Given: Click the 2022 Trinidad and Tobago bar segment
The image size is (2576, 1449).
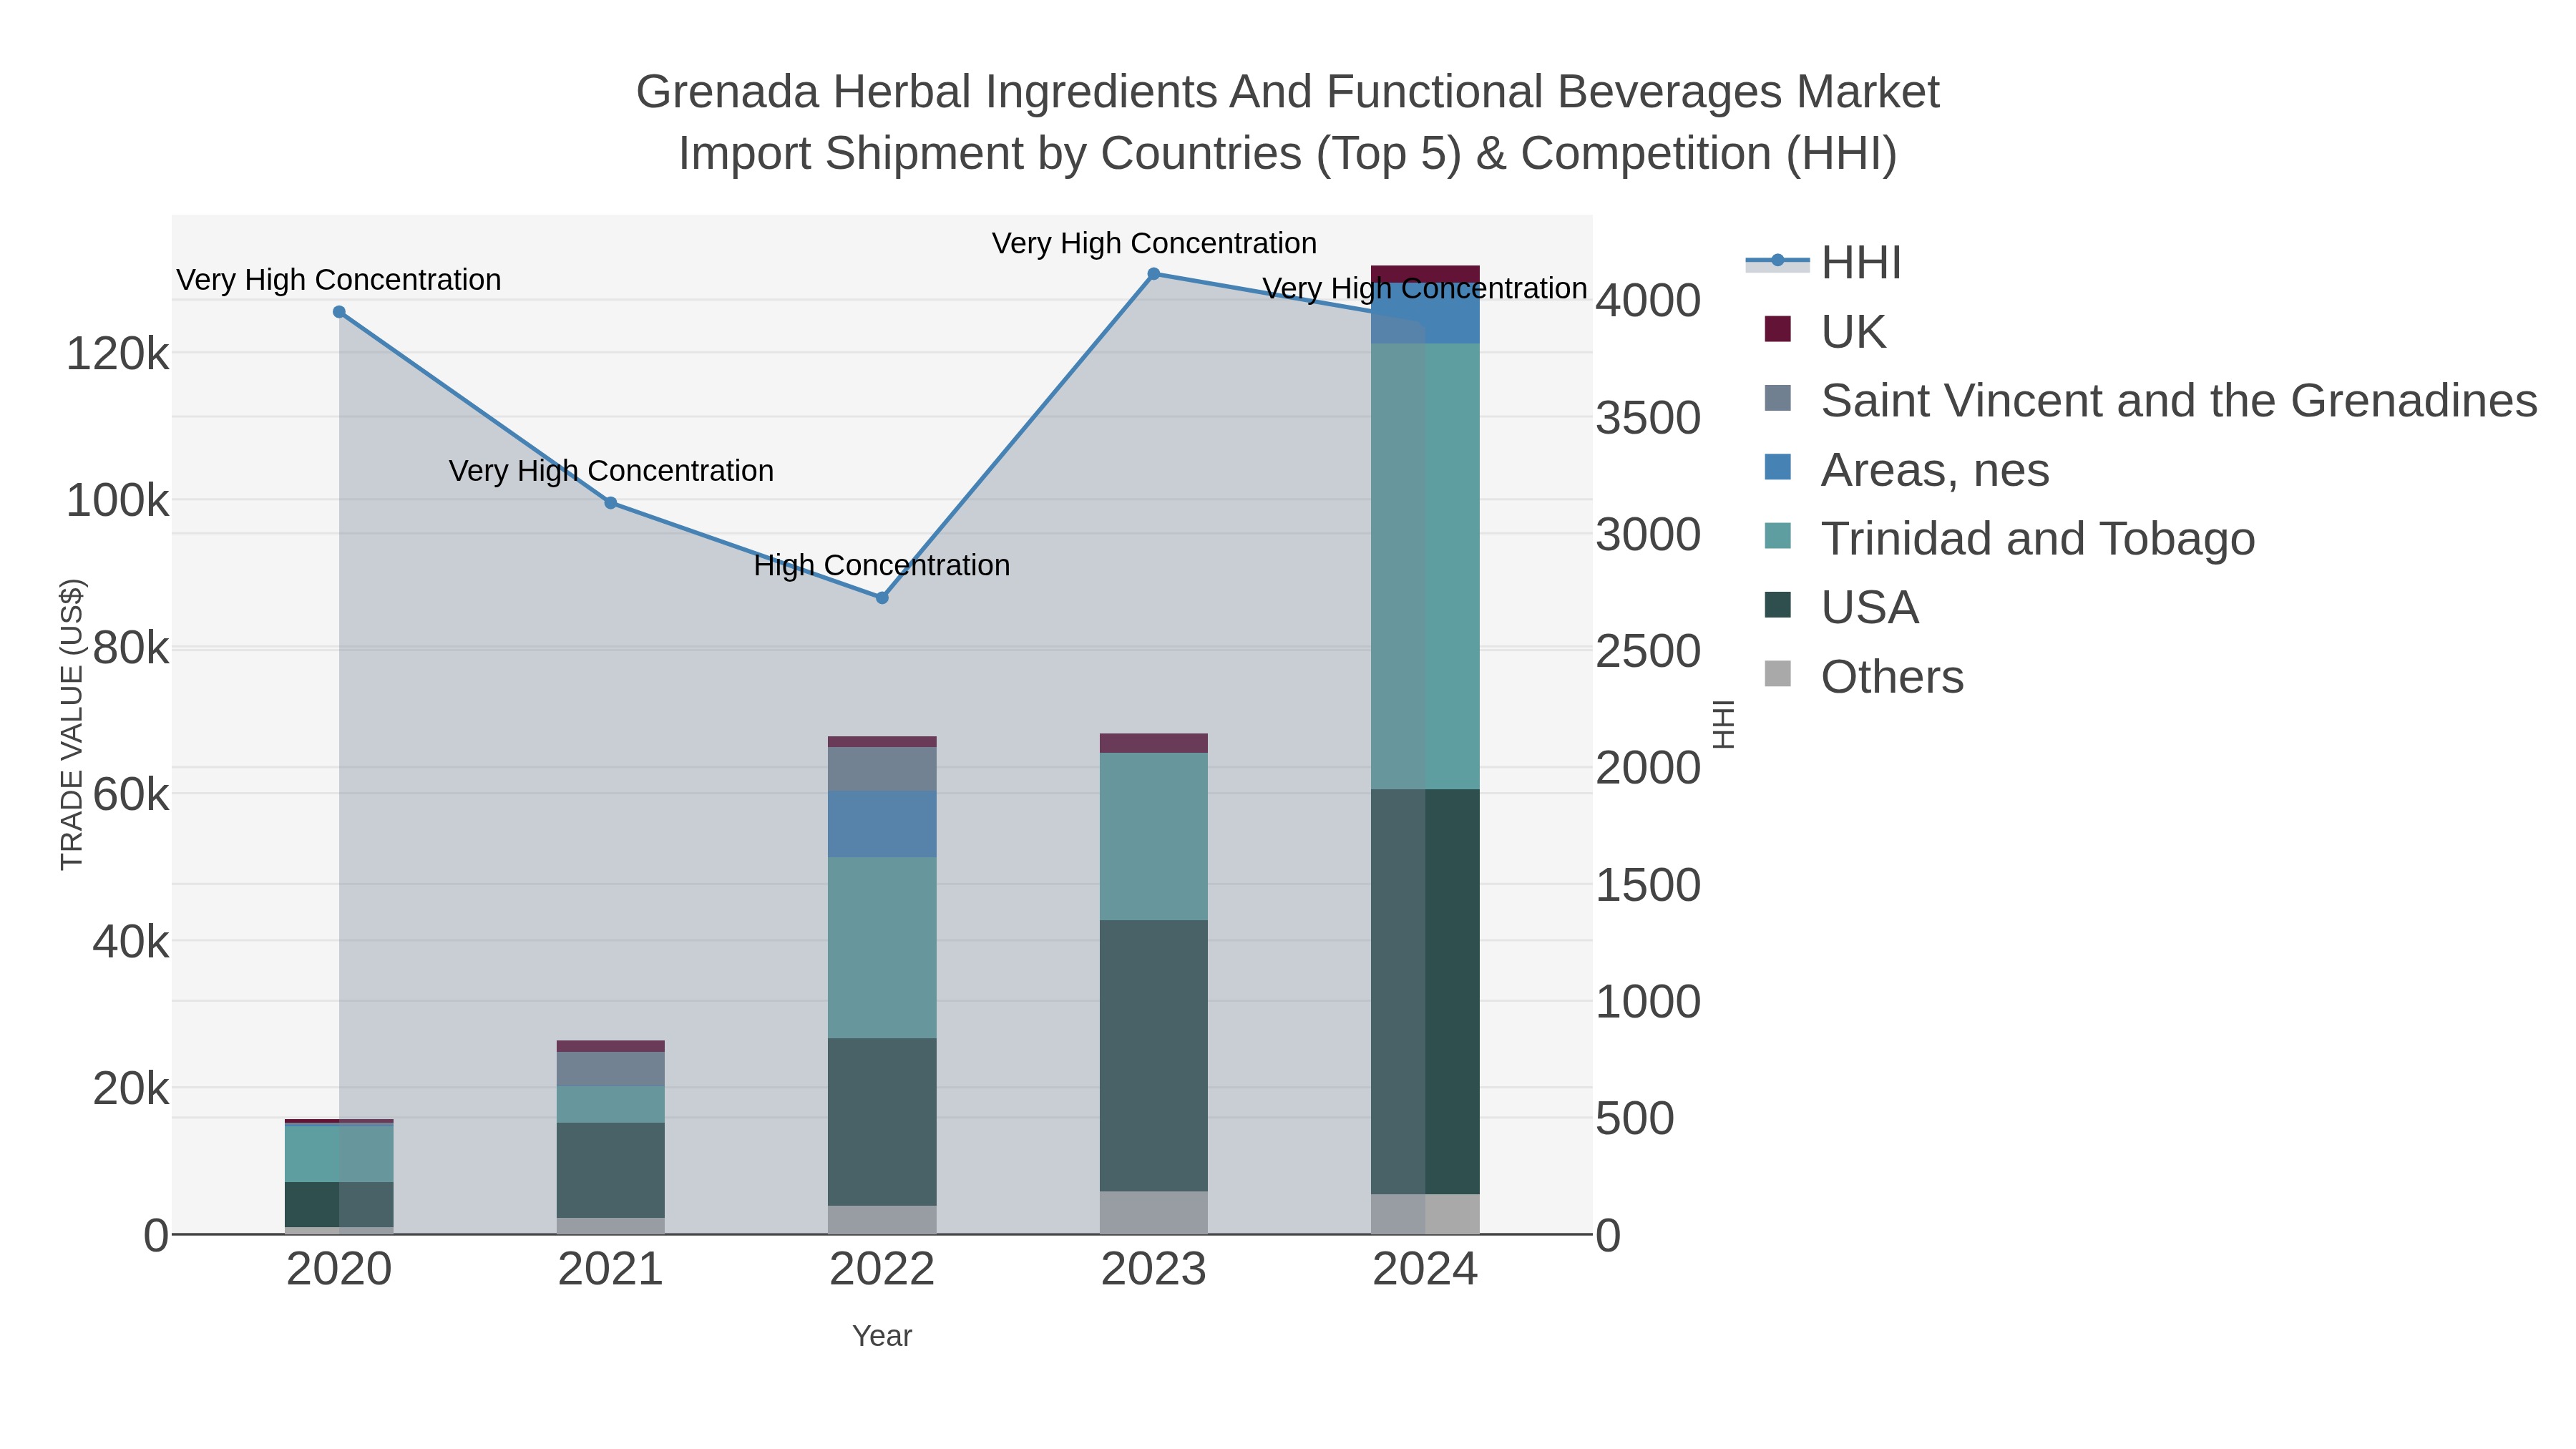Looking at the screenshot, I should (x=882, y=948).
